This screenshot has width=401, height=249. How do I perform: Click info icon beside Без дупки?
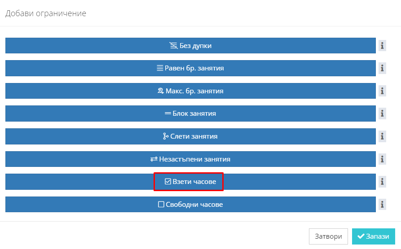[382, 46]
